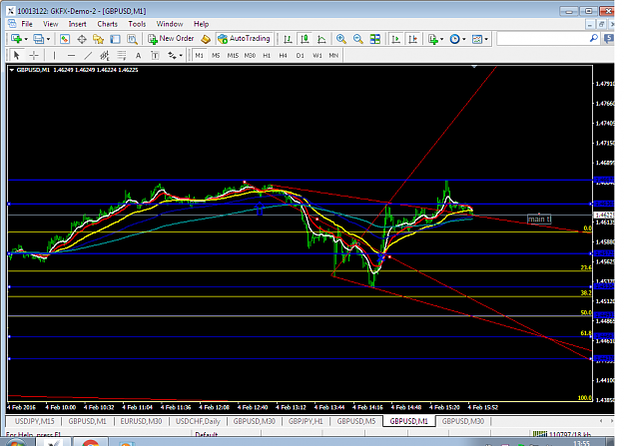The image size is (624, 446).
Task: Select the MN timeframe
Action: (333, 55)
